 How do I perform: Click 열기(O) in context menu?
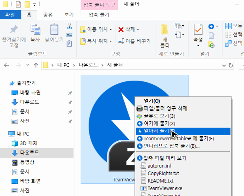pyautogui.click(x=183, y=101)
